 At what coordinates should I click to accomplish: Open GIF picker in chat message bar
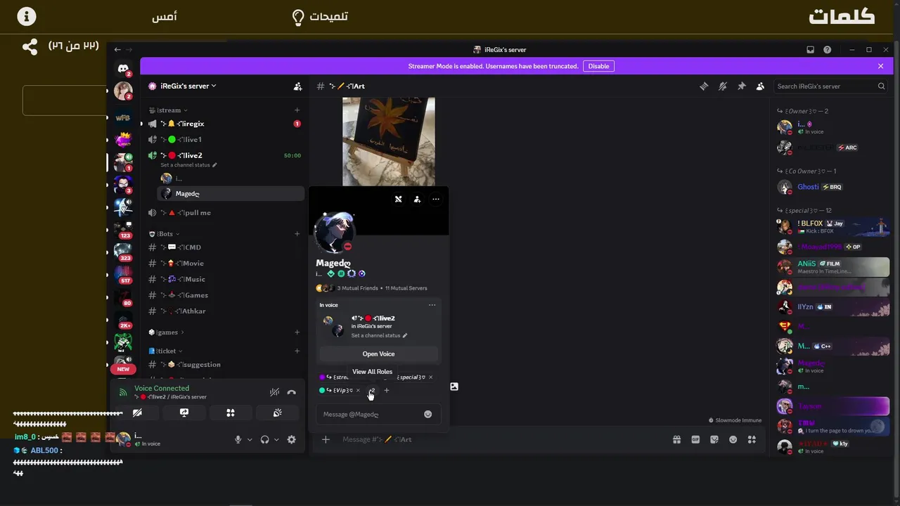[695, 439]
